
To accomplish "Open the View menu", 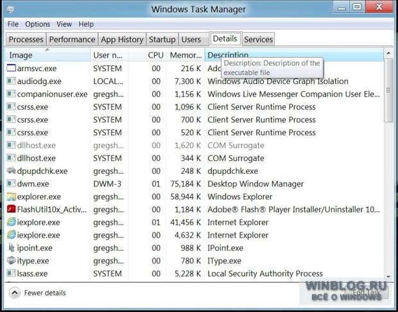I will [x=64, y=24].
